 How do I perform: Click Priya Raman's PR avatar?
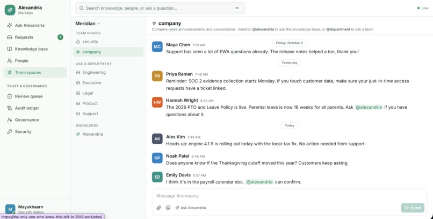click(x=157, y=76)
